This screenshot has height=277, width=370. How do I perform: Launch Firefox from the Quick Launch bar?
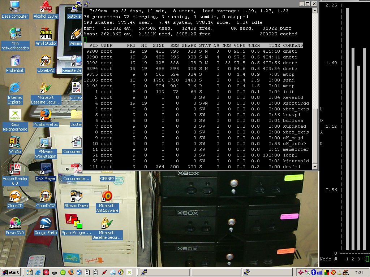71,272
